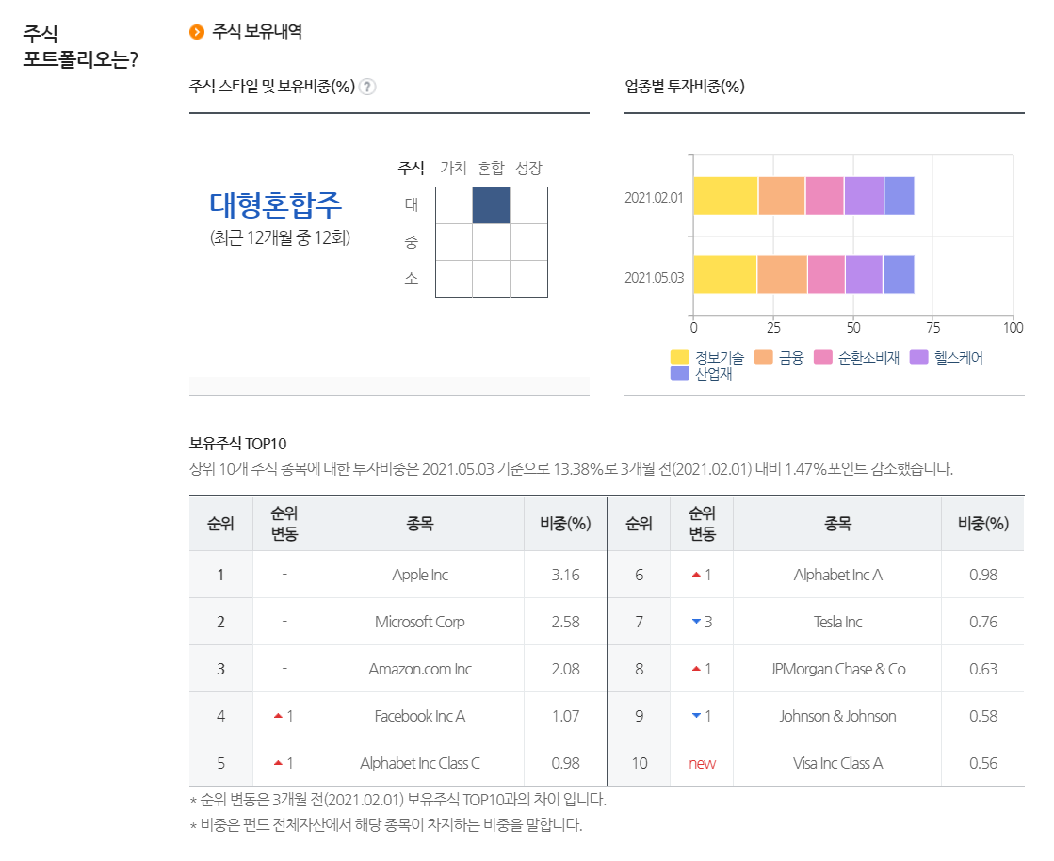The image size is (1054, 861).
Task: Click the 2021.05.03 orange 금융 bar segment
Action: pyautogui.click(x=782, y=275)
